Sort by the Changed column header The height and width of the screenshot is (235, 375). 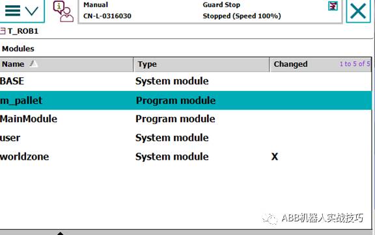320,64
